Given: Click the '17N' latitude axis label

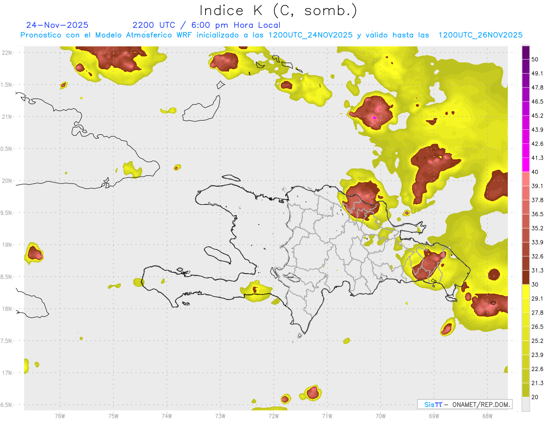Looking at the screenshot, I should [x=7, y=373].
